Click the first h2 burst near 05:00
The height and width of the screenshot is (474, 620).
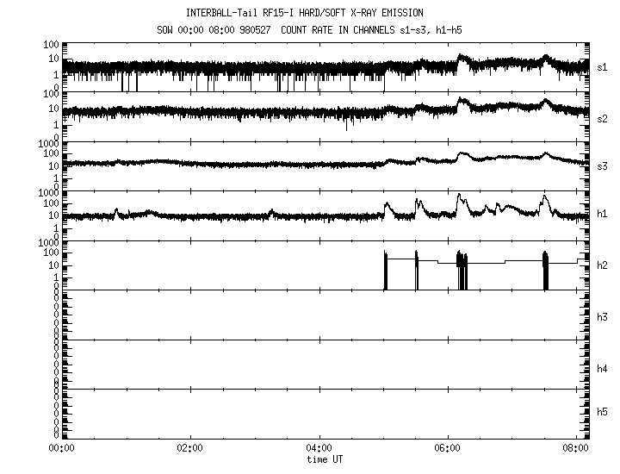coord(386,270)
